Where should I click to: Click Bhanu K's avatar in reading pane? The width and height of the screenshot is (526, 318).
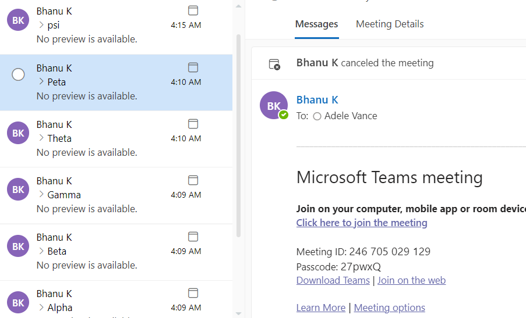pyautogui.click(x=274, y=106)
